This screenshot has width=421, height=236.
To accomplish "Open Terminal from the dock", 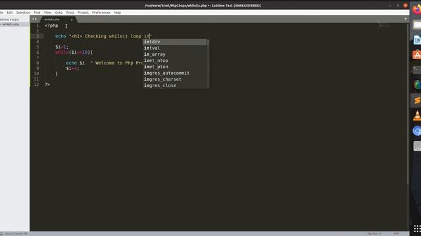I will point(416,70).
